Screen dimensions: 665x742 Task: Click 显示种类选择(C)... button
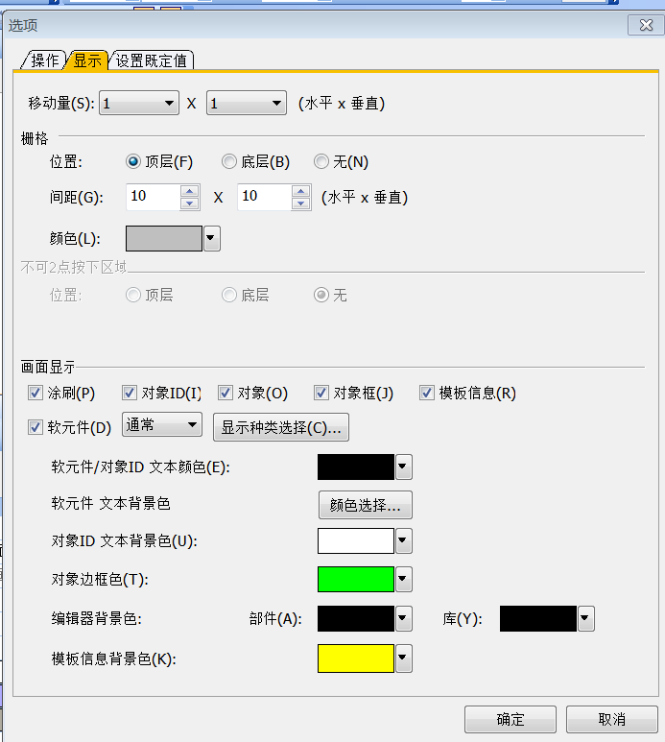(280, 427)
